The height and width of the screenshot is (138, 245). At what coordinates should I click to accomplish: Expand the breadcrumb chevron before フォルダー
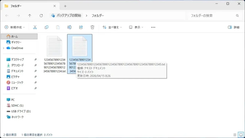pyautogui.click(x=86, y=15)
